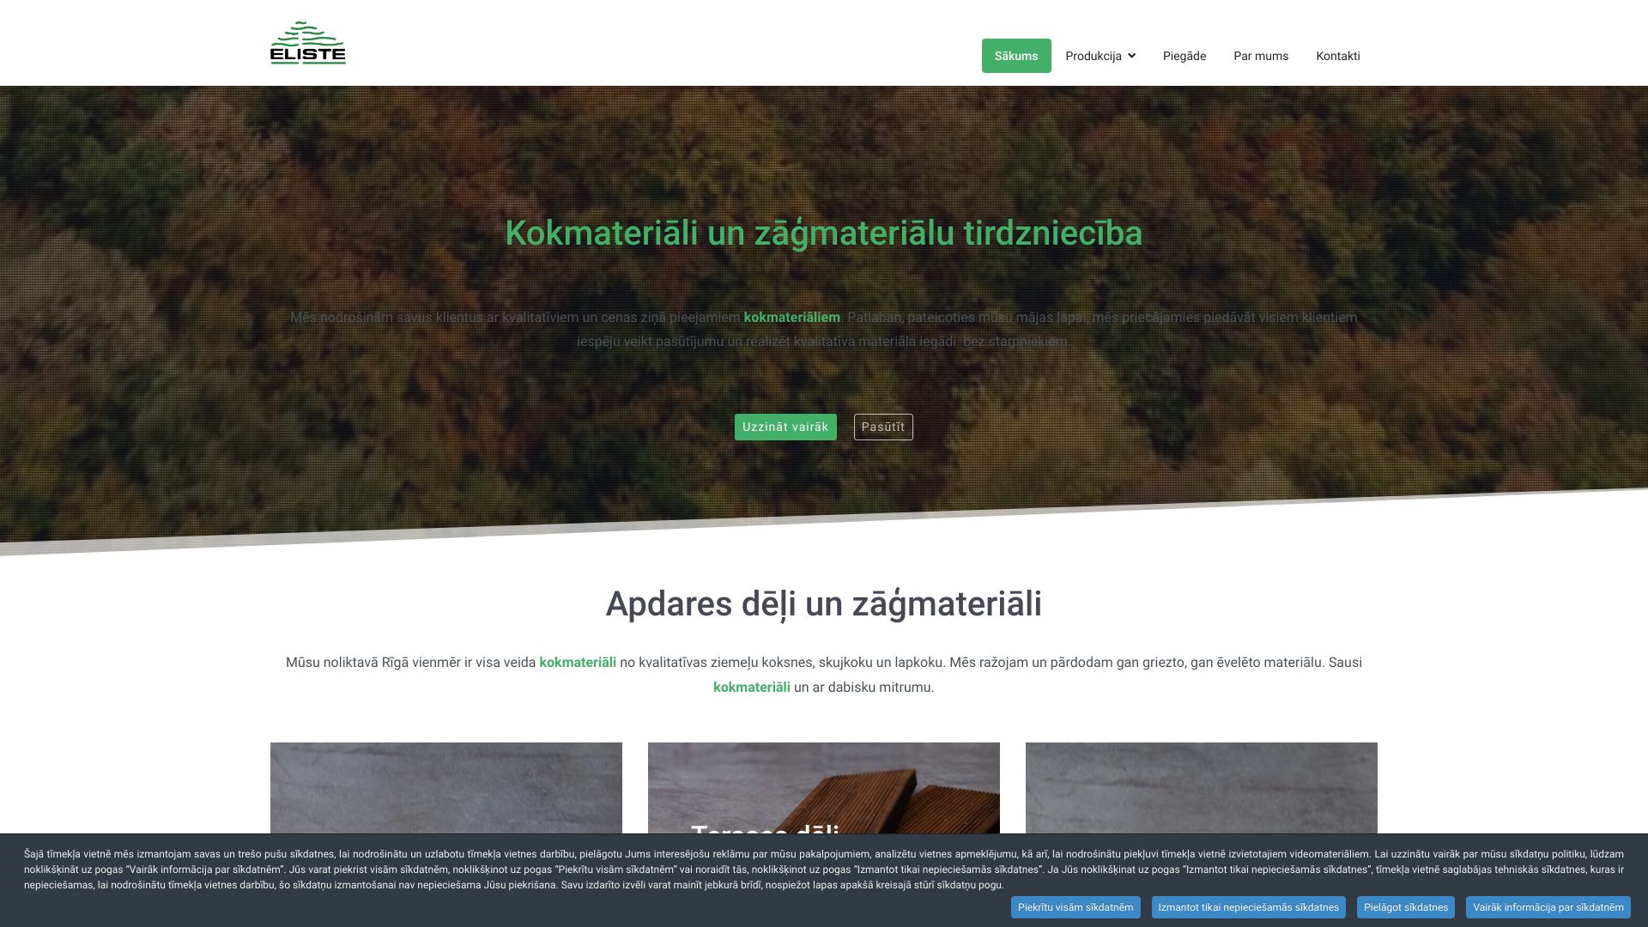Open the Kontakti page
The height and width of the screenshot is (927, 1648).
pos(1338,55)
